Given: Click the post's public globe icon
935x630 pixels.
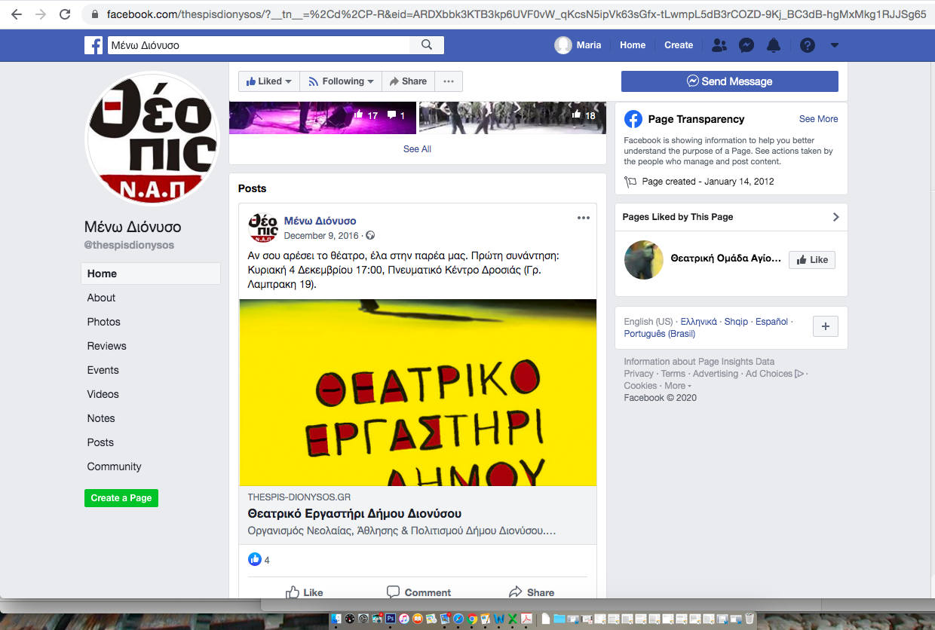Looking at the screenshot, I should (370, 236).
